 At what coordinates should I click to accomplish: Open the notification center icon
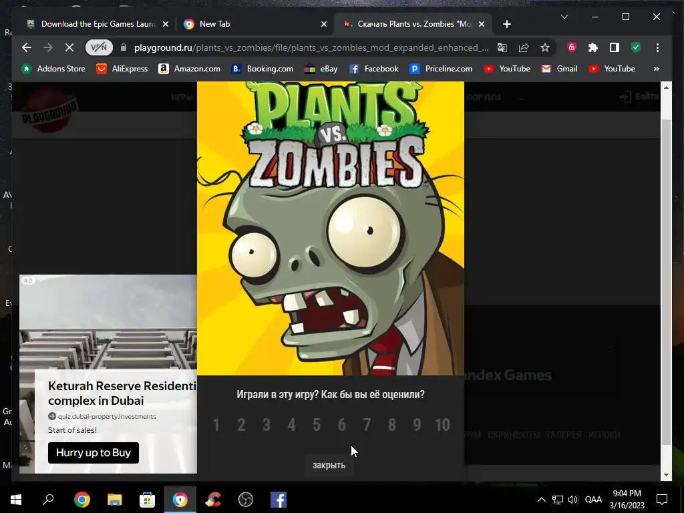tap(662, 500)
